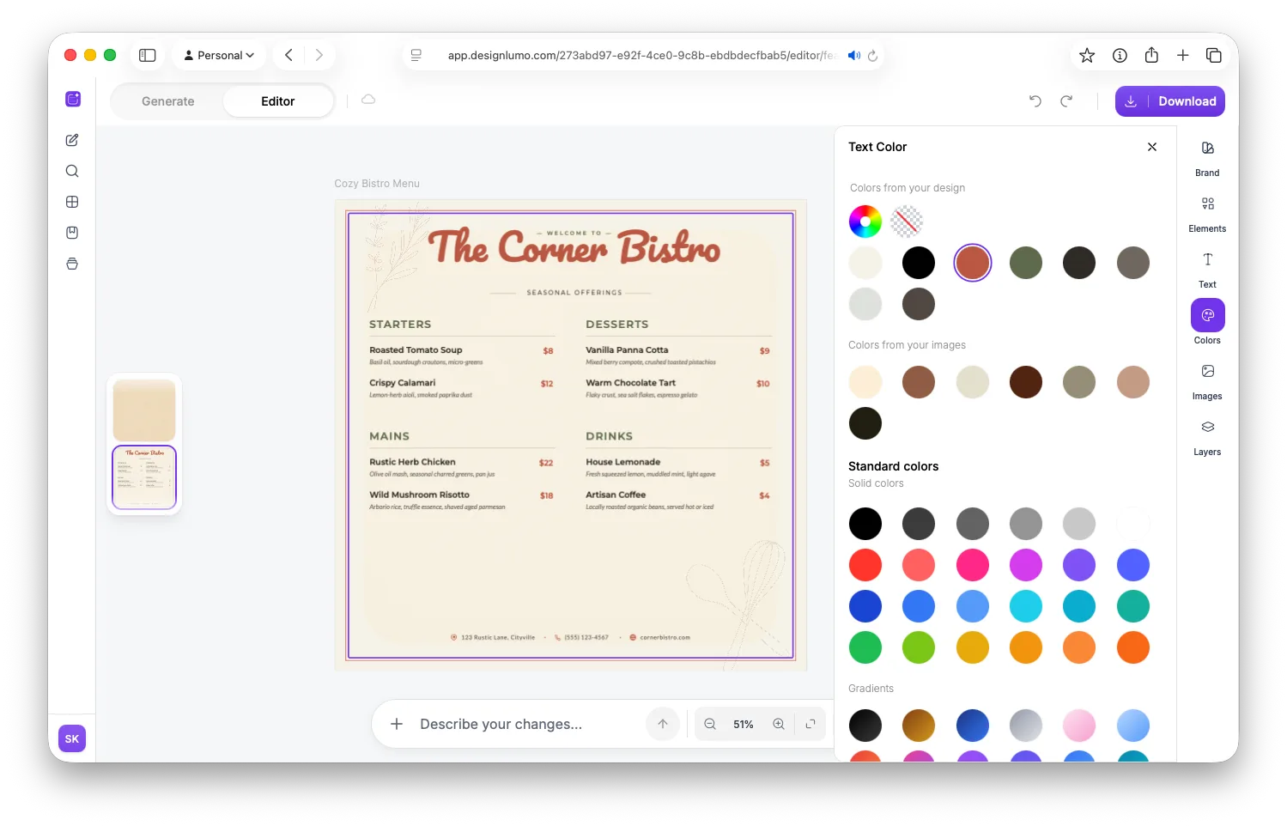
Task: Bookmark page with star icon
Action: pyautogui.click(x=1087, y=55)
